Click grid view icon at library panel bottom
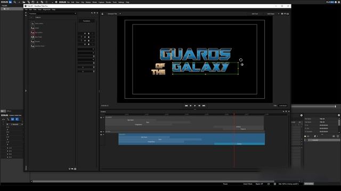 click(75, 169)
